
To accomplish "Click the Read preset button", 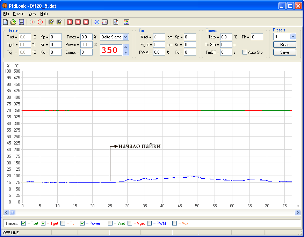I will tap(285, 45).
